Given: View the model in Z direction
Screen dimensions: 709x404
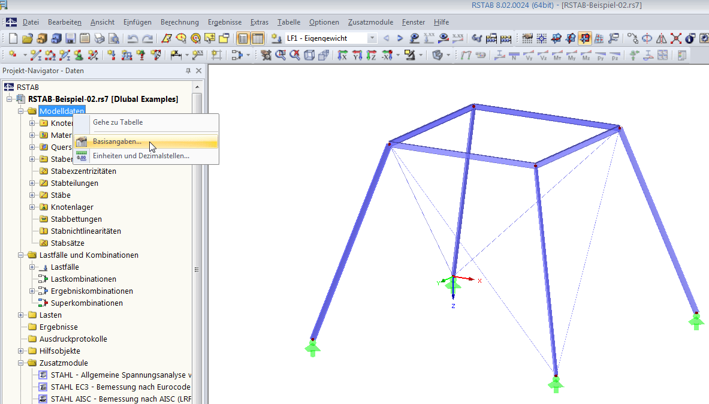Looking at the screenshot, I should [x=372, y=55].
